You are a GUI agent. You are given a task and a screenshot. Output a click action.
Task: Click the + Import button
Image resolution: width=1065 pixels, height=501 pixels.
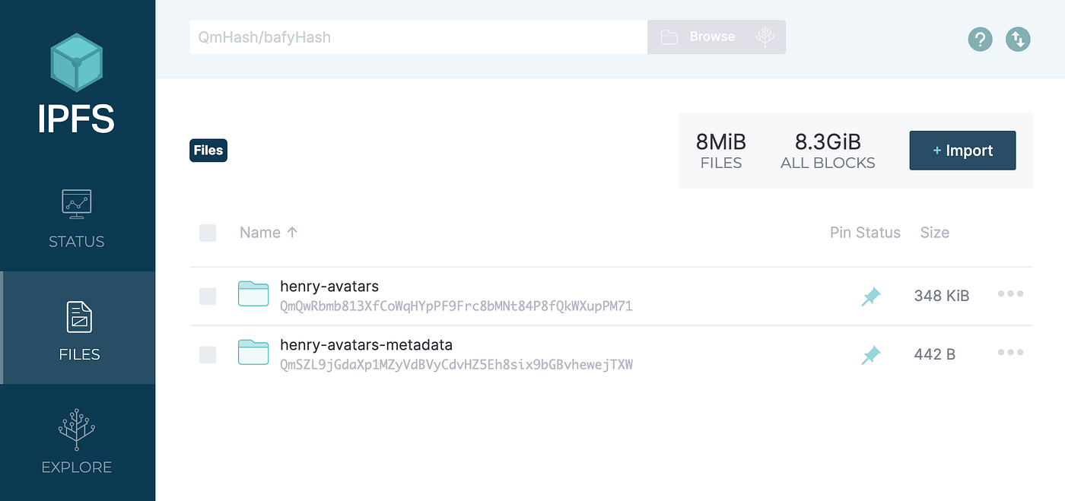(962, 151)
